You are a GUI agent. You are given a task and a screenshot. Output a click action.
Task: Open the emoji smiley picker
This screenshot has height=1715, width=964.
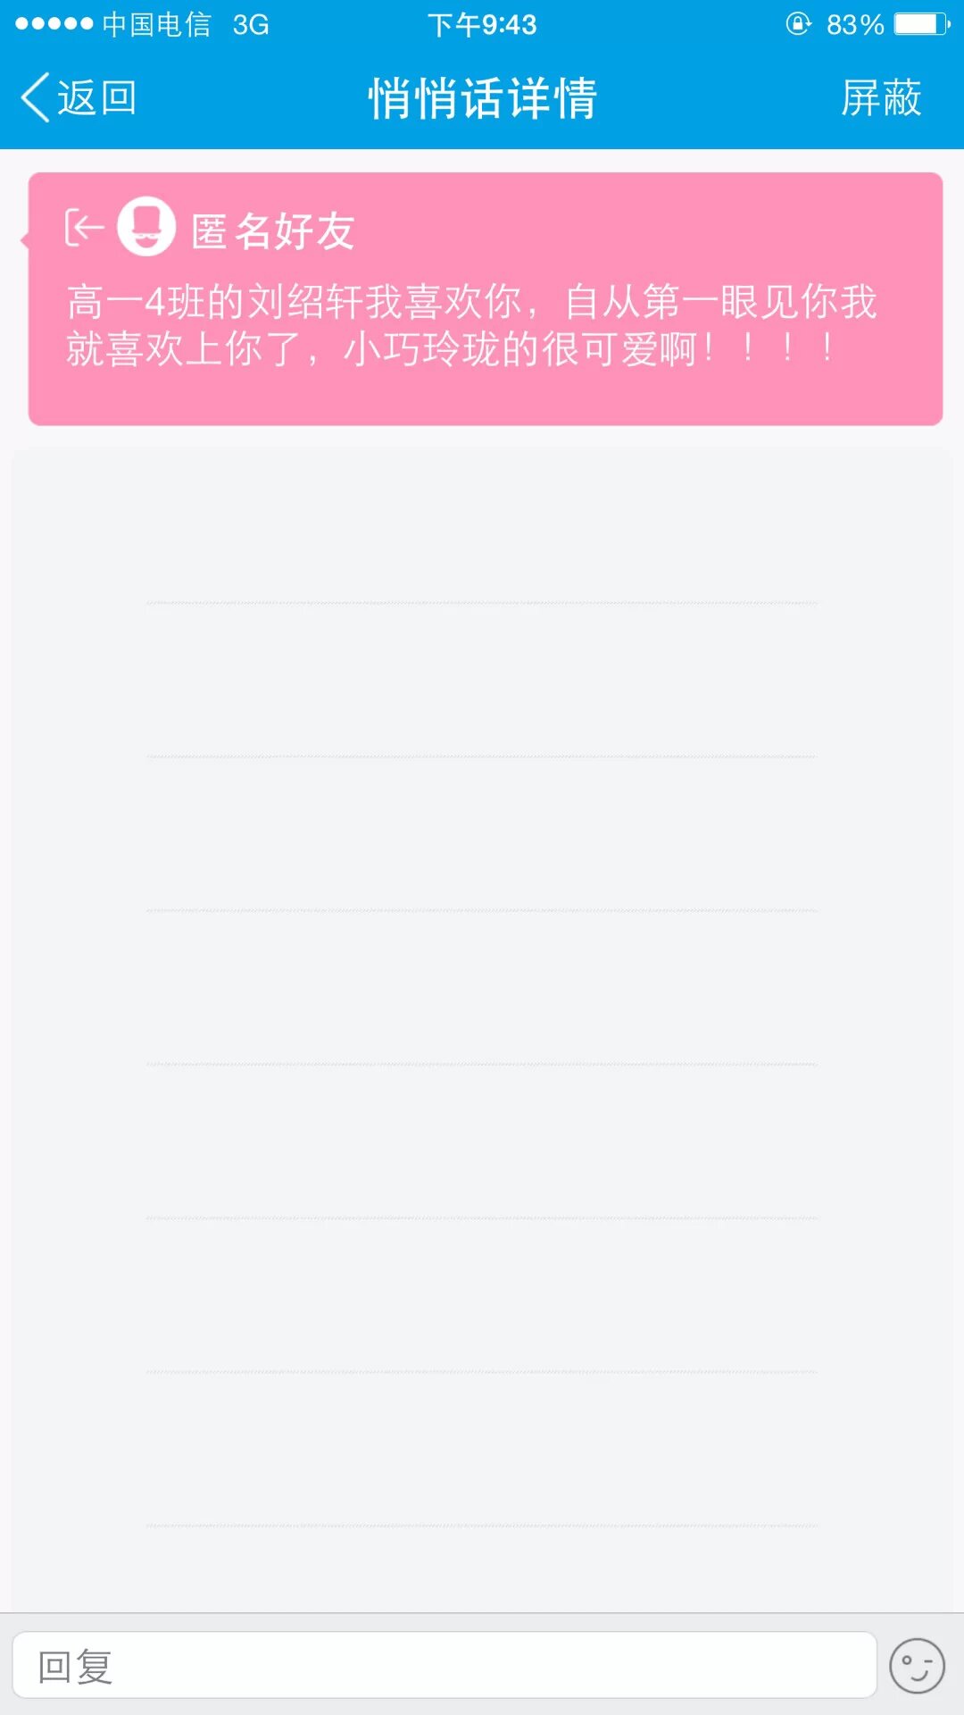(x=917, y=1666)
